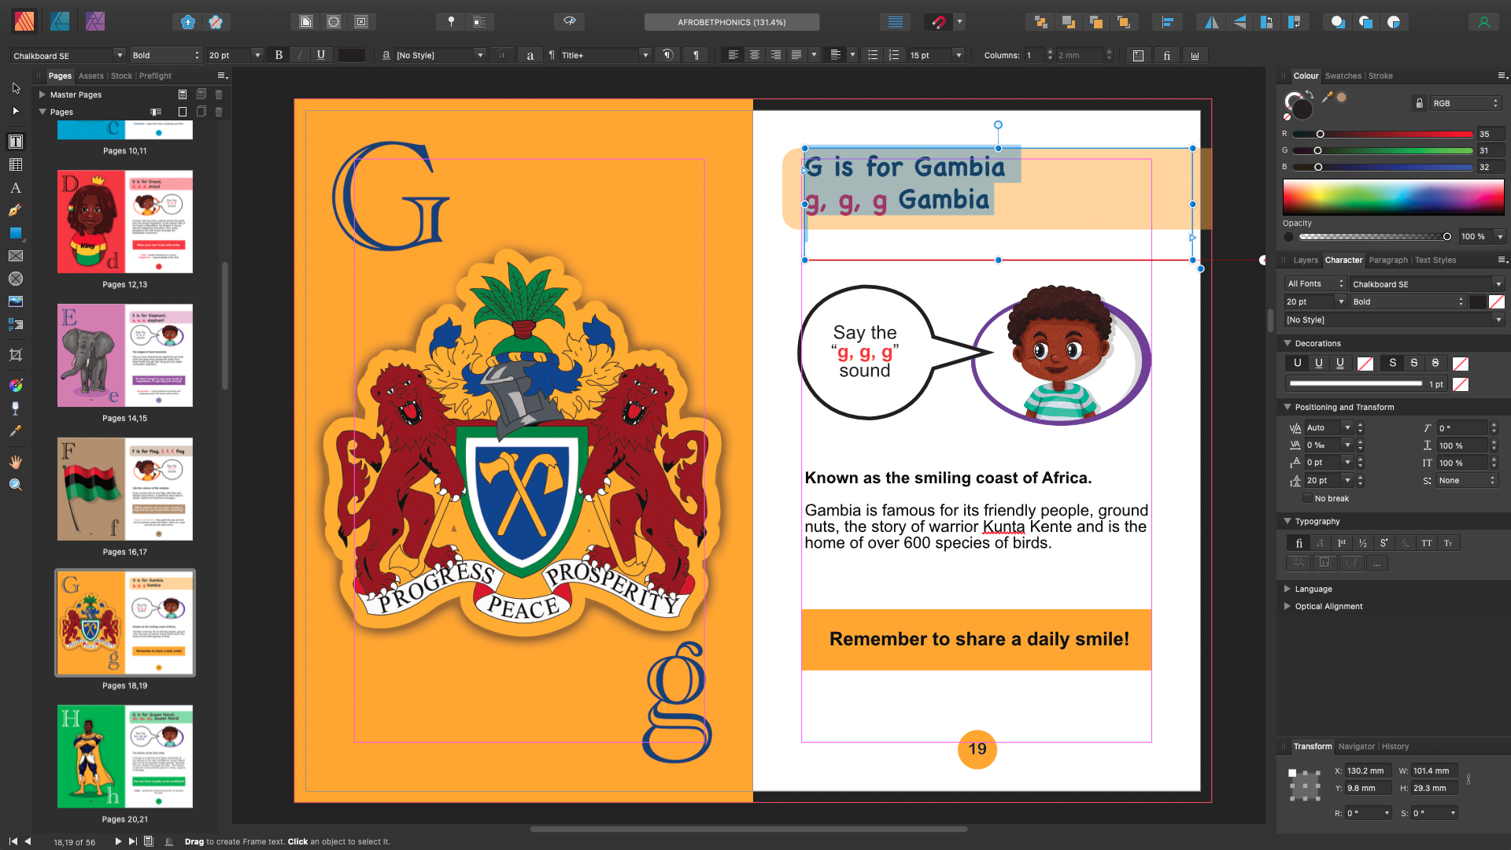This screenshot has height=850, width=1511.
Task: Select the Crop tool
Action: [x=16, y=355]
